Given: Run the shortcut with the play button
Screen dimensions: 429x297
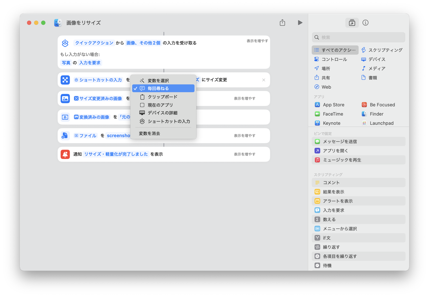Looking at the screenshot, I should coord(300,23).
